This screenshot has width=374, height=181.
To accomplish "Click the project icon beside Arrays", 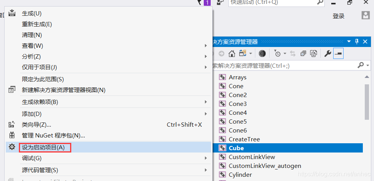I will pos(222,77).
